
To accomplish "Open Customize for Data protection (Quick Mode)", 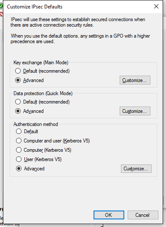I will pos(135,111).
